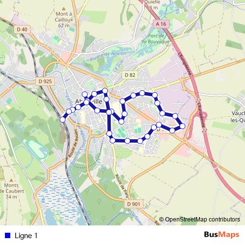Select the easternmost bus stop marker

pyautogui.click(x=182, y=126)
